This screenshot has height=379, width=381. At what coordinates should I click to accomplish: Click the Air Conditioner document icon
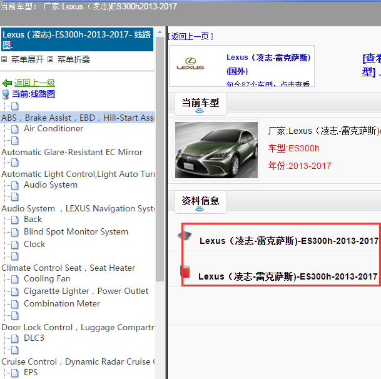(x=15, y=129)
